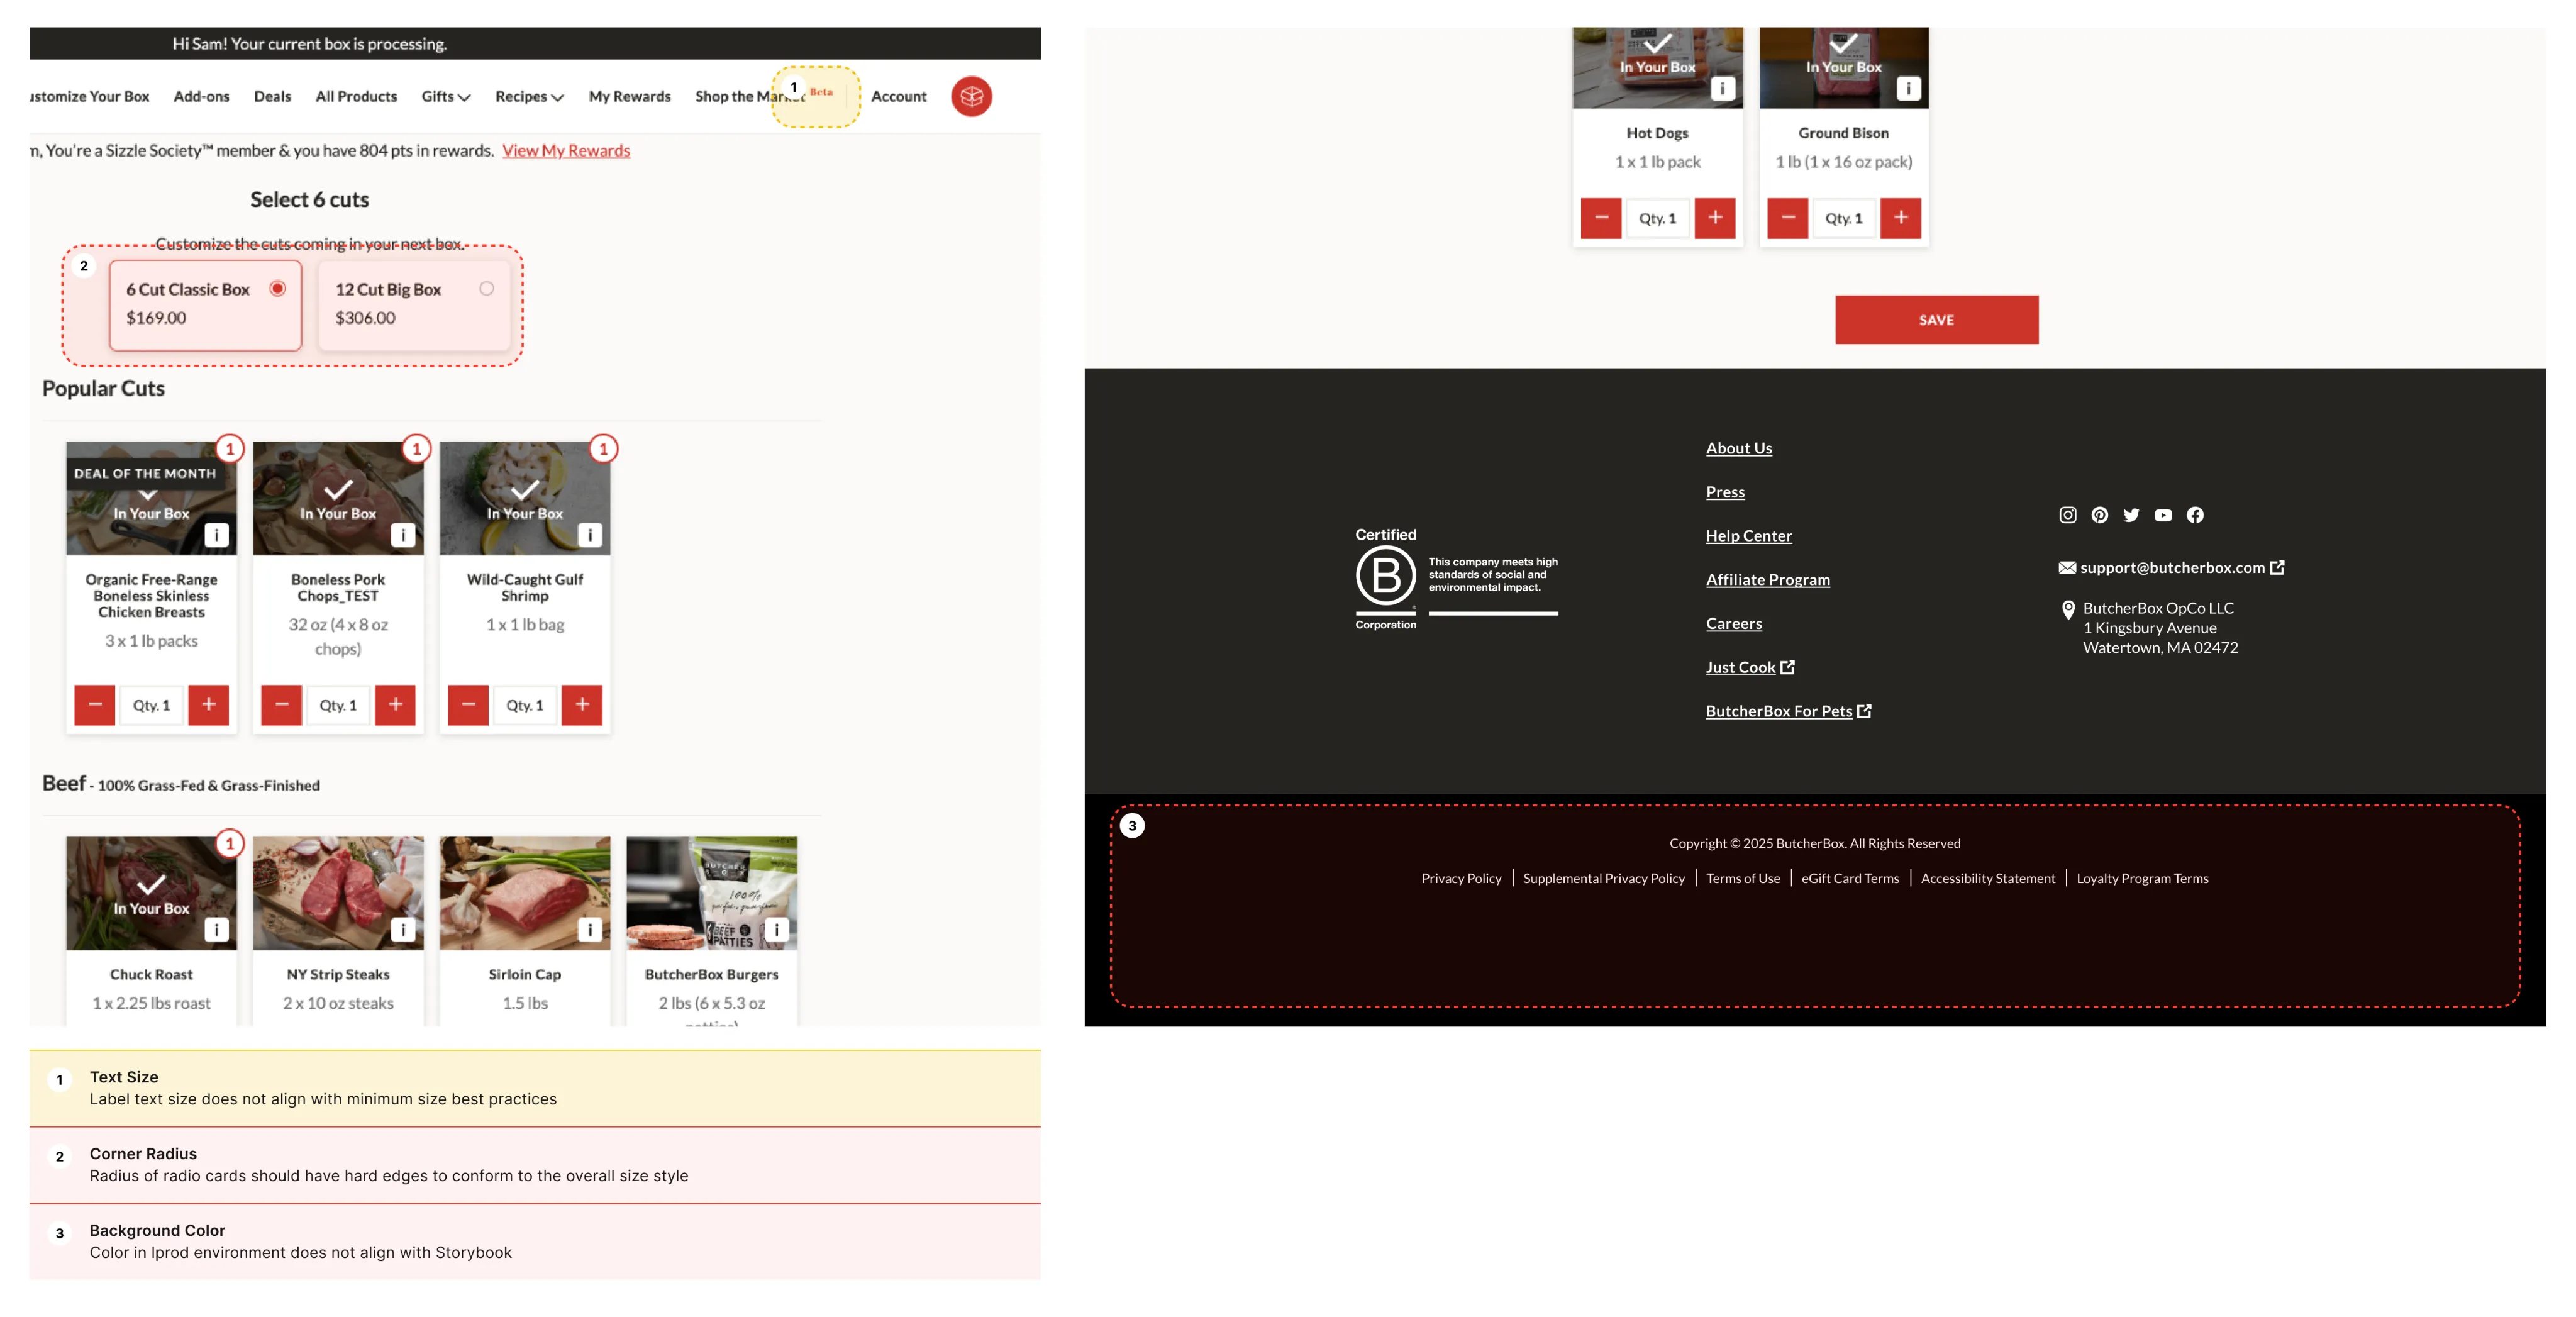Image resolution: width=2576 pixels, height=1317 pixels.
Task: Open Accessibility Statement link
Action: [1988, 878]
